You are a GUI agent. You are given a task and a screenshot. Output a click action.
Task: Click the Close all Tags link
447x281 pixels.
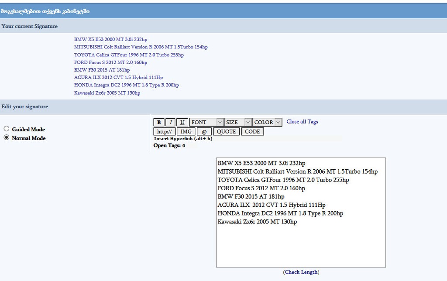(302, 122)
